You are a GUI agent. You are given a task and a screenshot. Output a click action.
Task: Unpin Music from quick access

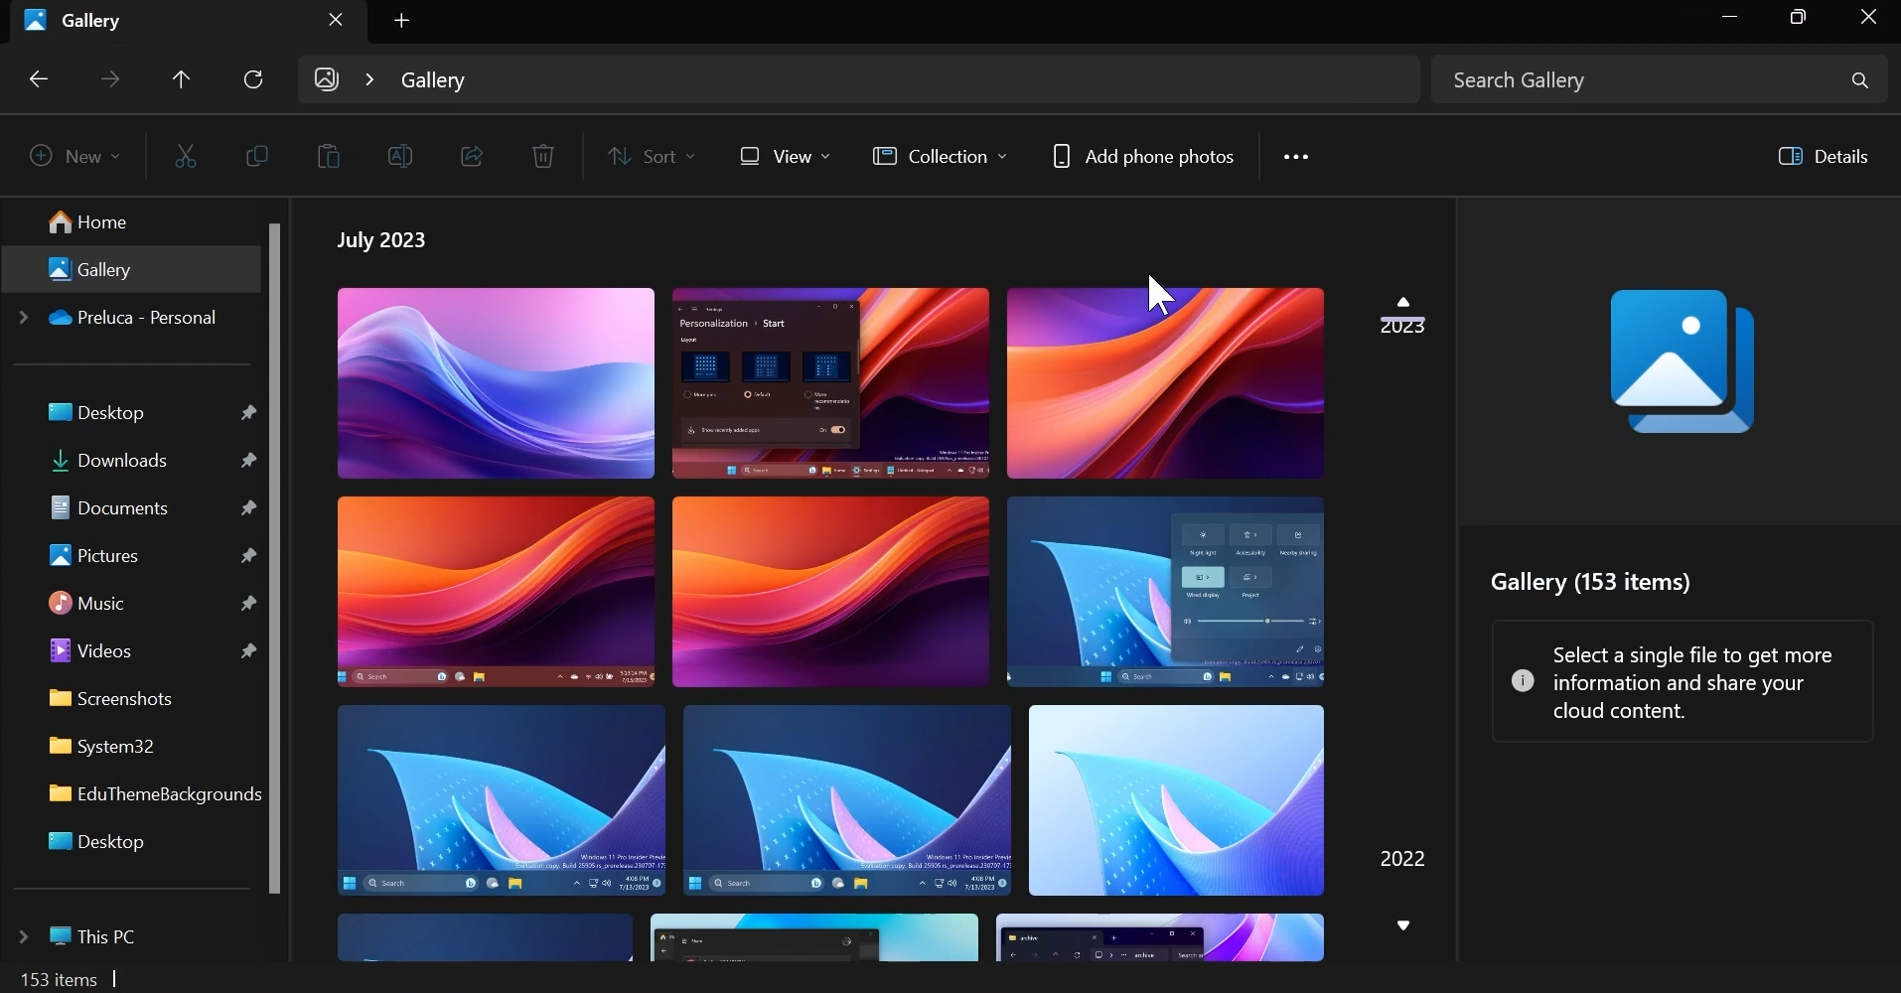(248, 603)
